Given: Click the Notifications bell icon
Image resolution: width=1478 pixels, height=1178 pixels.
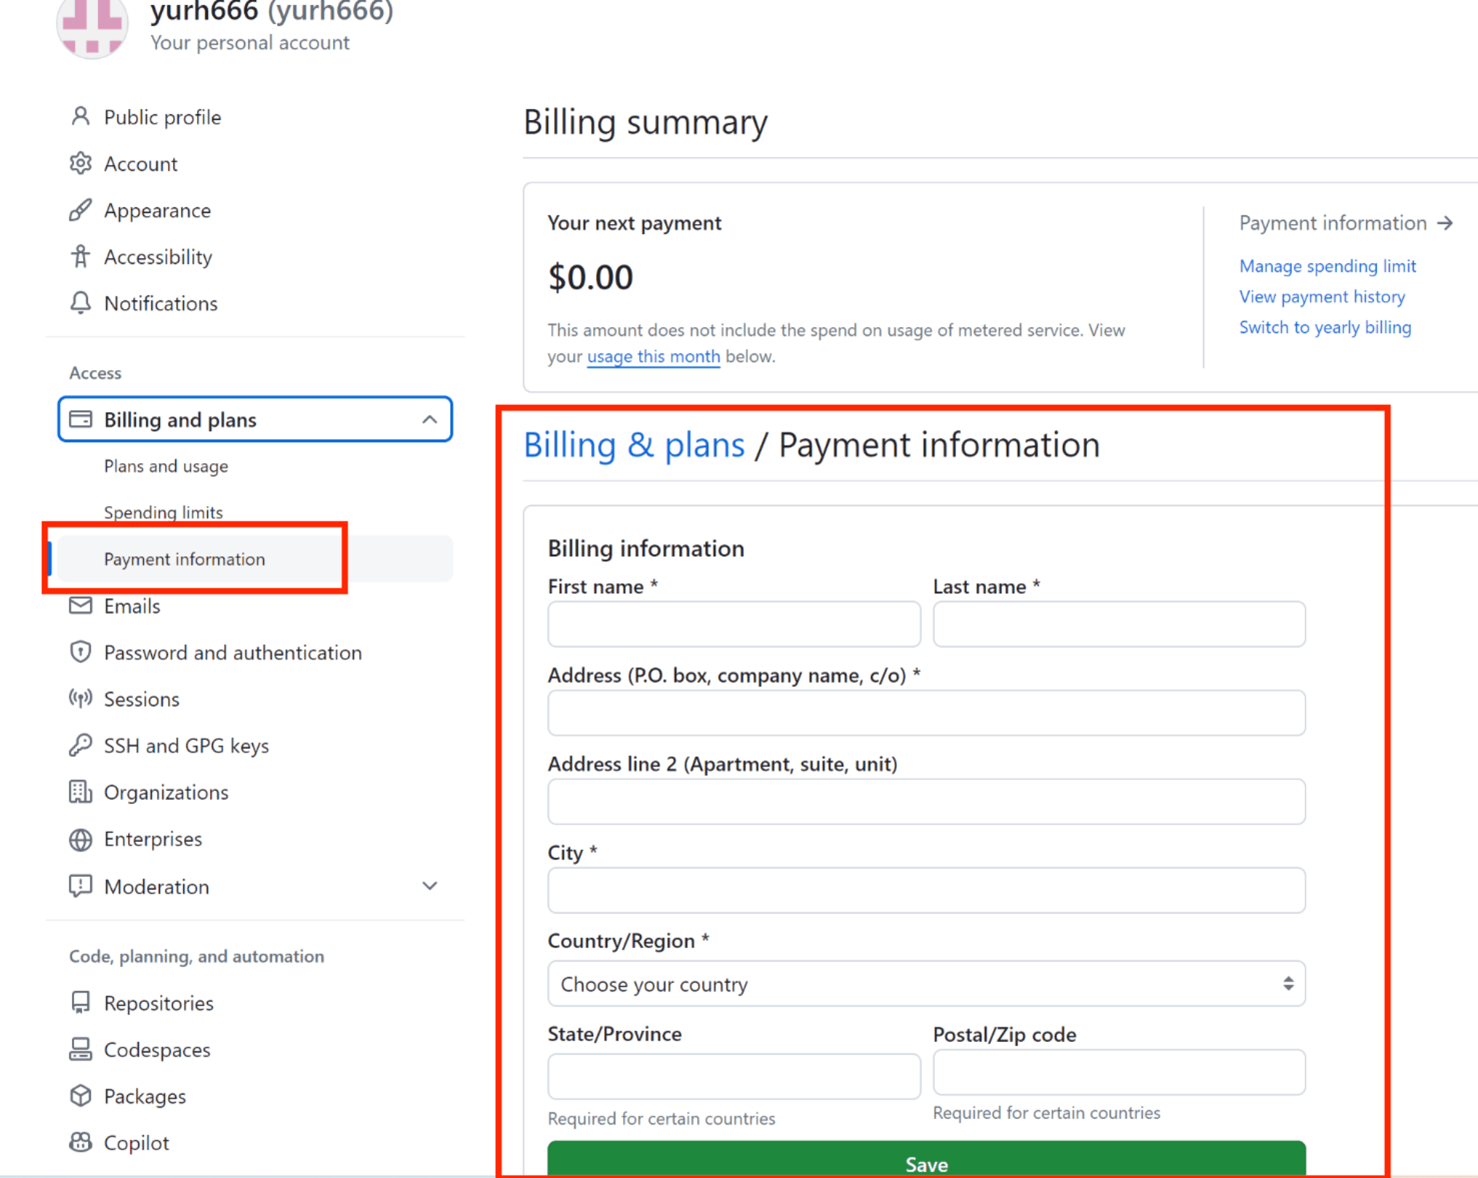Looking at the screenshot, I should pos(81,303).
